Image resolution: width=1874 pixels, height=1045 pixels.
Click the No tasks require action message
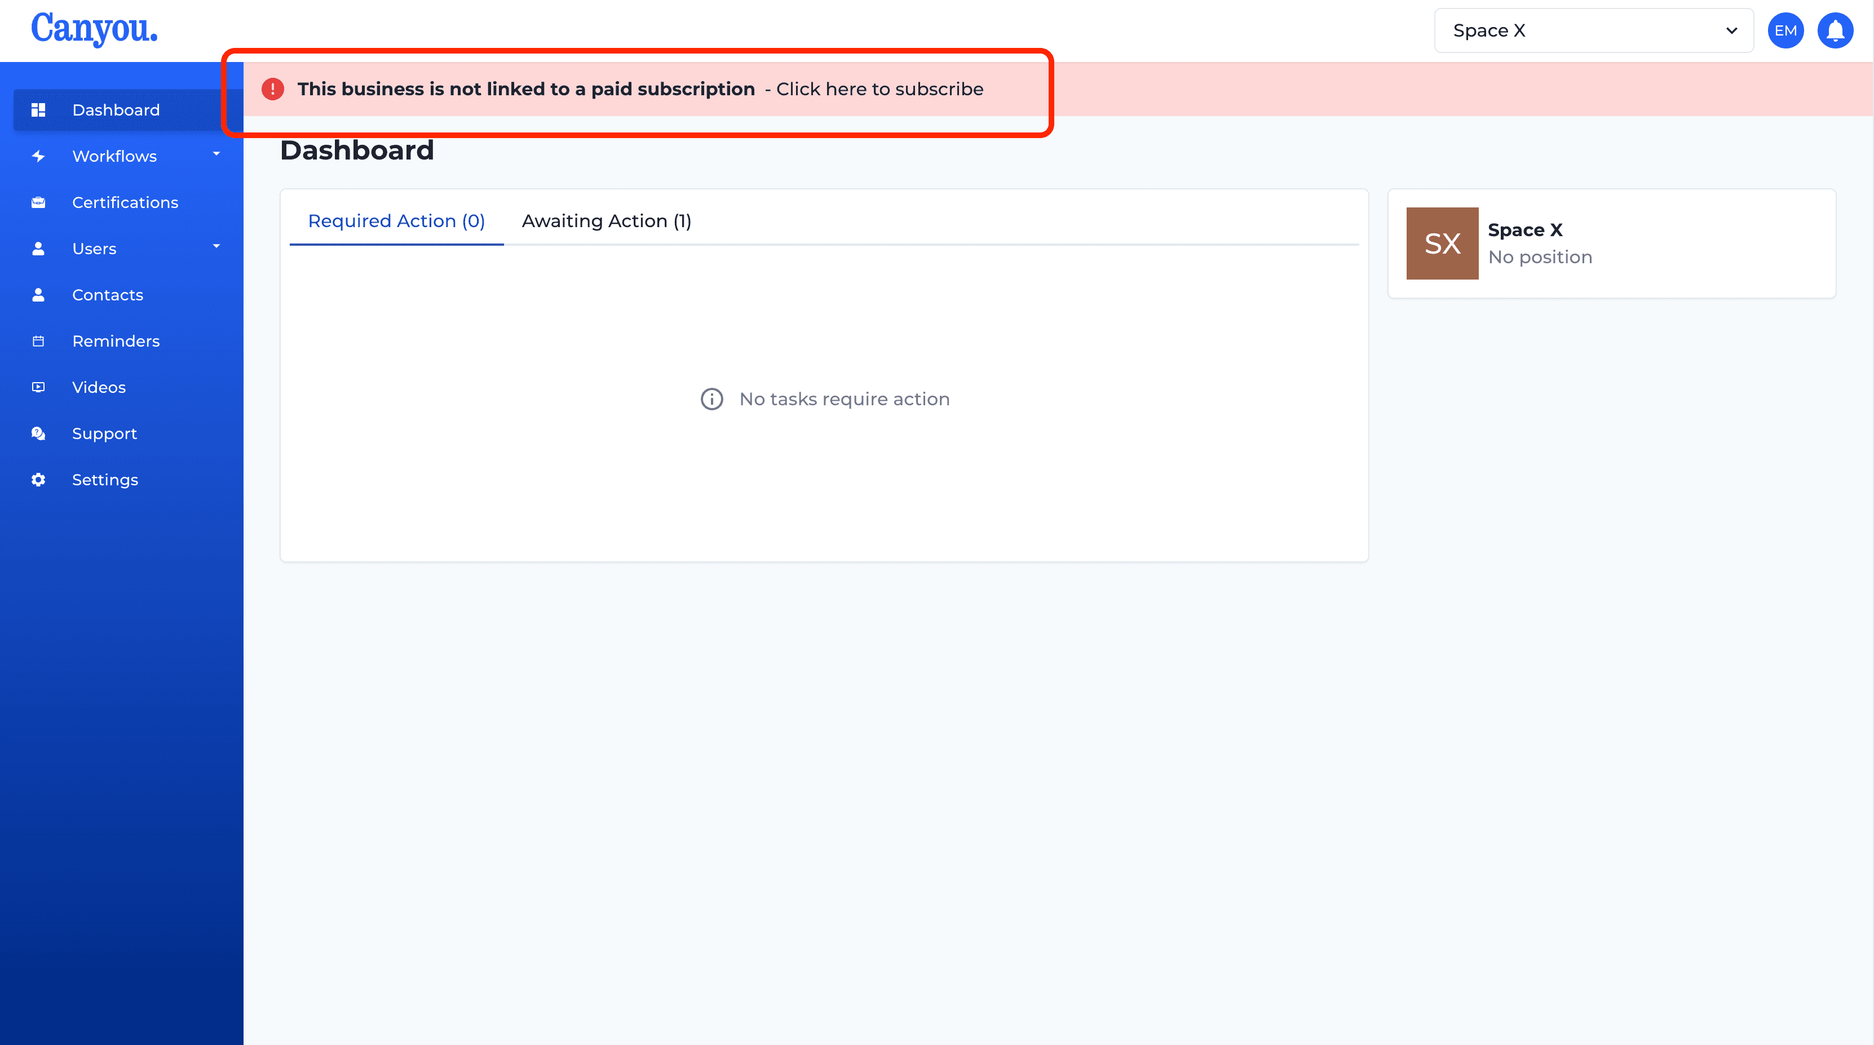click(845, 398)
